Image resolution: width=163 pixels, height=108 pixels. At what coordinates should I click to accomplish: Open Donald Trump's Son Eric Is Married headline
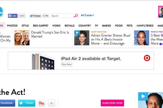[x=50, y=34]
